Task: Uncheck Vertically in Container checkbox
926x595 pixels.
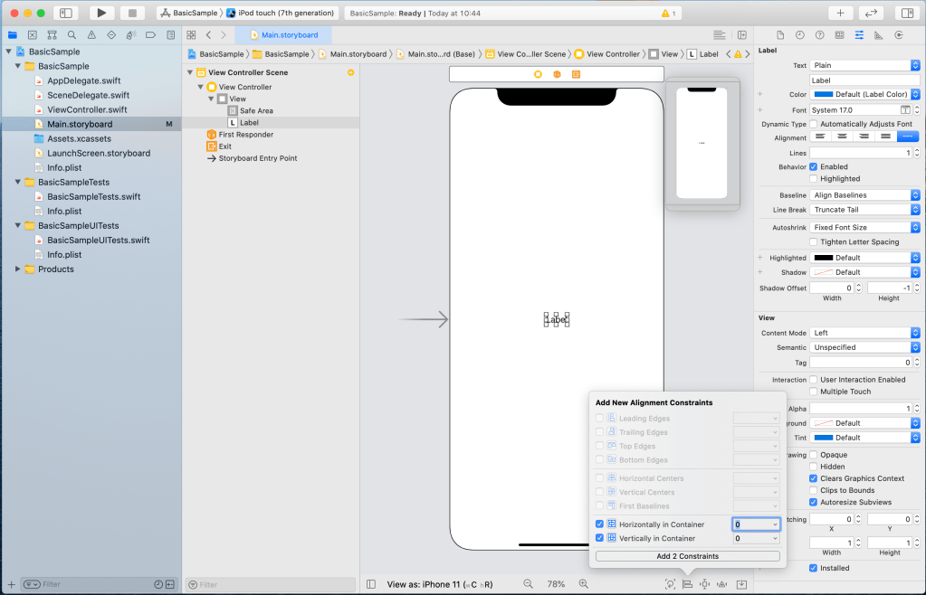Action: [600, 538]
